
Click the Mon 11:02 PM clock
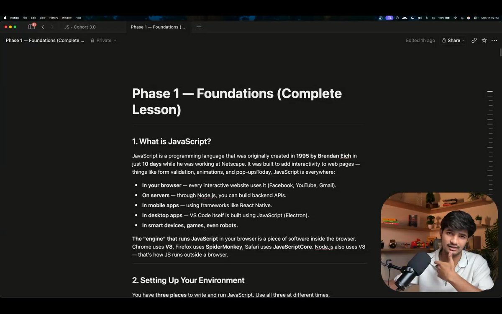490,18
